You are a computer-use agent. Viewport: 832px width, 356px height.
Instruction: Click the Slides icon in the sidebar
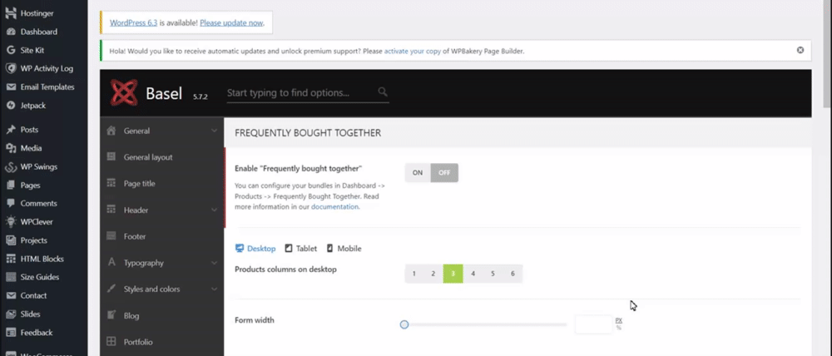pos(10,314)
